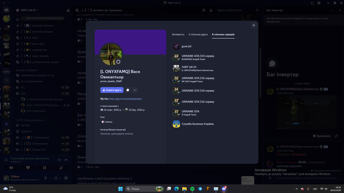Click Підписатися in the thread panel

click(x=322, y=136)
